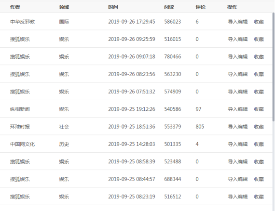Click the 时间 column header
This screenshot has width=275, height=211.
coord(113,7)
